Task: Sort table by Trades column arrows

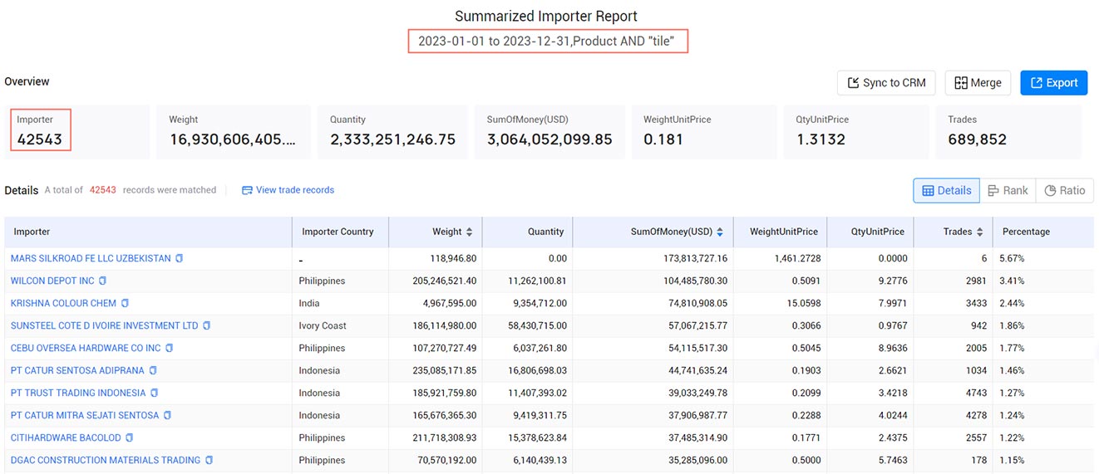Action: (x=980, y=232)
